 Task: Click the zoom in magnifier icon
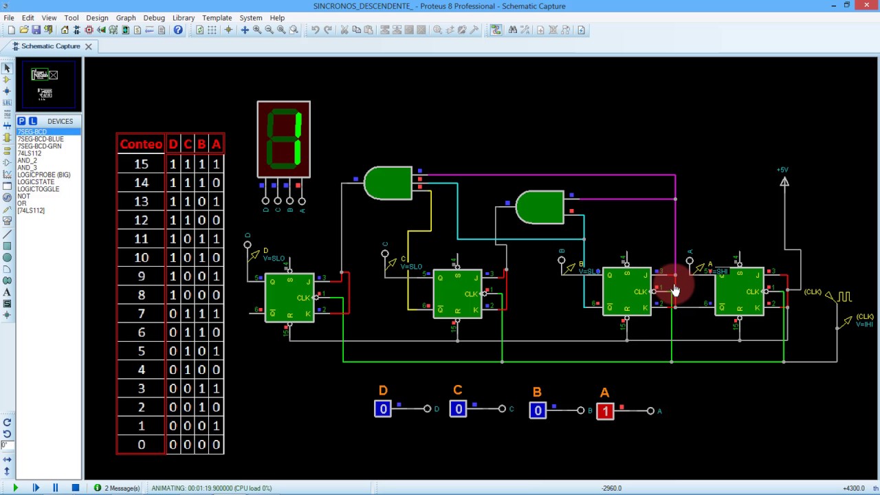pos(257,30)
